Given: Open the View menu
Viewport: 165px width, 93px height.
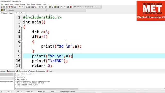Looking at the screenshot, I should pos(12,4).
